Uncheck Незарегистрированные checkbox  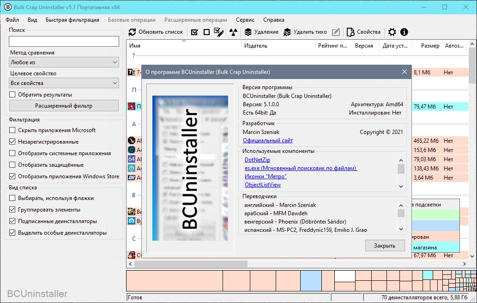tap(12, 142)
